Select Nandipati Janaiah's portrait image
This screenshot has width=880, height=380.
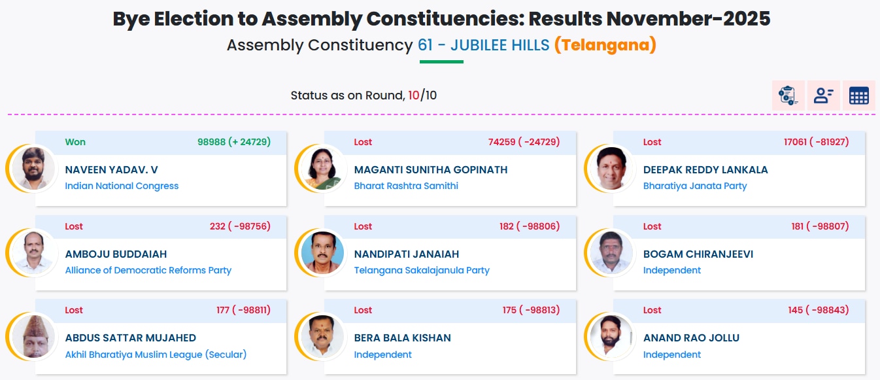click(322, 252)
